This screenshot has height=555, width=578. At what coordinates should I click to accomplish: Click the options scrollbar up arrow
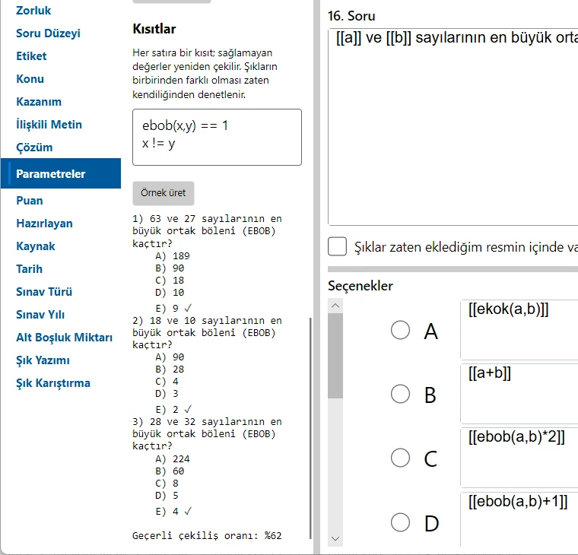(335, 306)
